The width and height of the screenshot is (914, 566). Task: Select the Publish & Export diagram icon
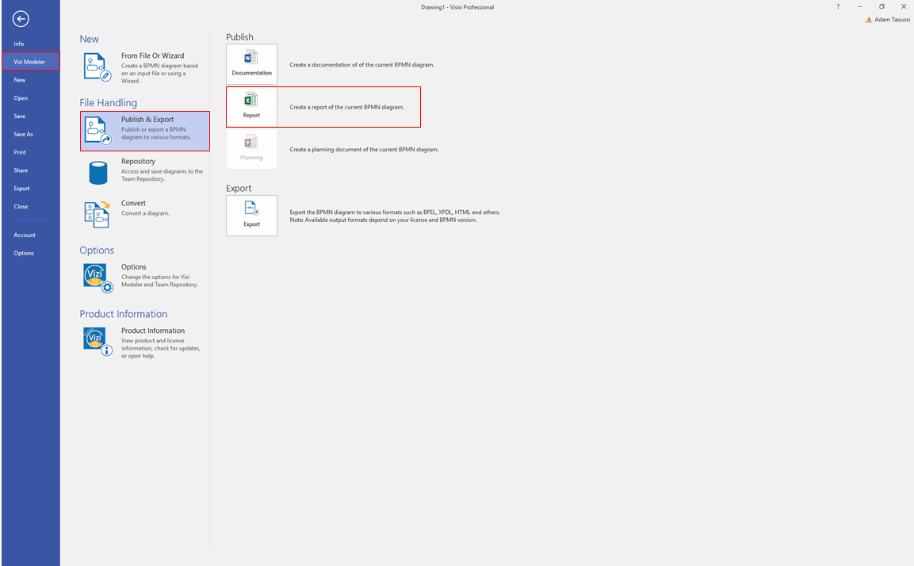(98, 130)
